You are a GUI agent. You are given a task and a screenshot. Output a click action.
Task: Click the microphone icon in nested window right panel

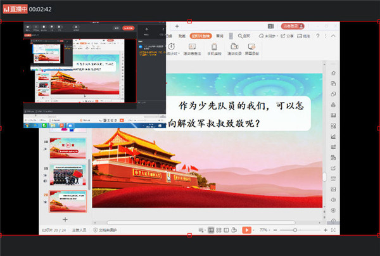146,29
